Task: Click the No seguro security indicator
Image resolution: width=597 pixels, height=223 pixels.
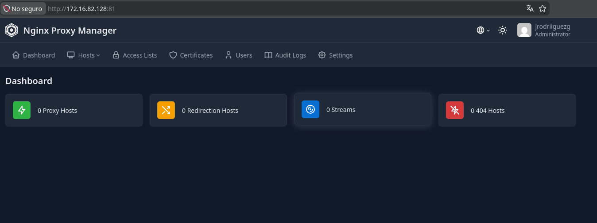Action: [x=23, y=8]
